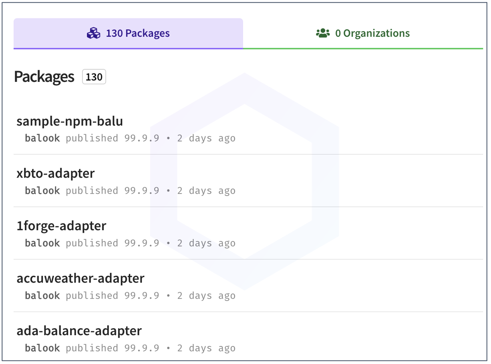Click author balook under xbto-adapter
491x364 pixels.
pos(42,191)
